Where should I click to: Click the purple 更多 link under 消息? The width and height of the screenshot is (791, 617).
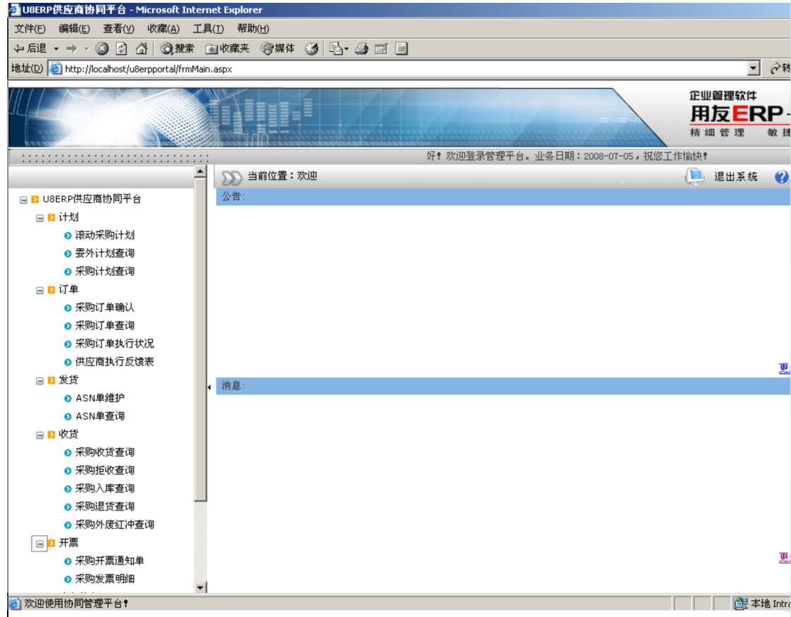click(785, 558)
